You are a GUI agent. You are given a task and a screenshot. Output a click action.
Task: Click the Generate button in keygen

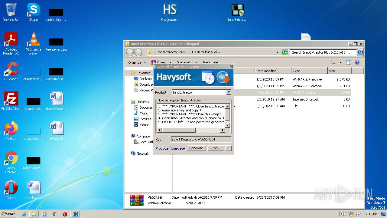click(x=196, y=148)
